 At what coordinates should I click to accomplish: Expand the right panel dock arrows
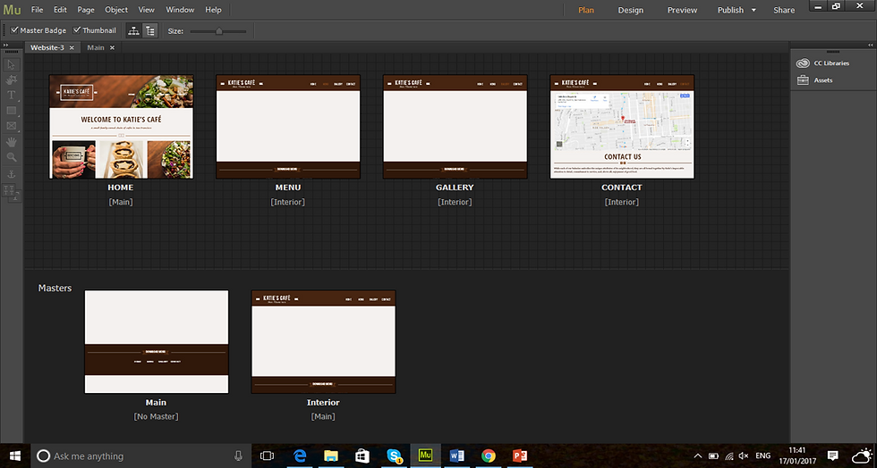click(870, 45)
